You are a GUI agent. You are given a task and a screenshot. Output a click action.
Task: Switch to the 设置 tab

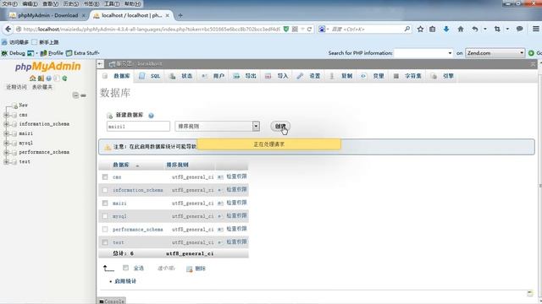click(308, 76)
